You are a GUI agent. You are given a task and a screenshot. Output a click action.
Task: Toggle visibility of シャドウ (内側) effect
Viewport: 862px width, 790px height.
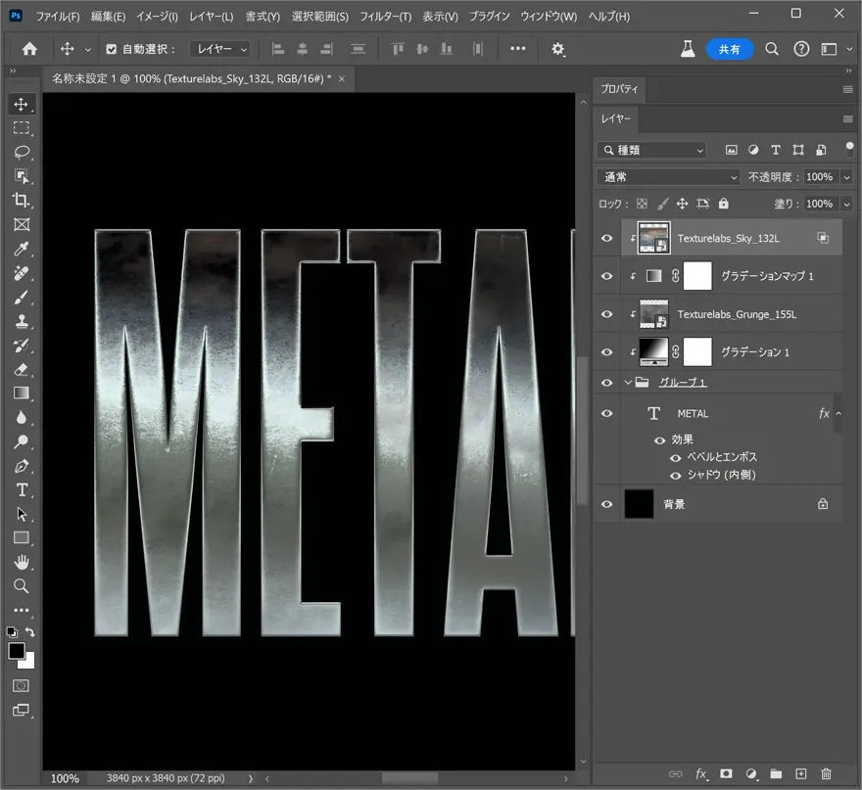pyautogui.click(x=676, y=476)
